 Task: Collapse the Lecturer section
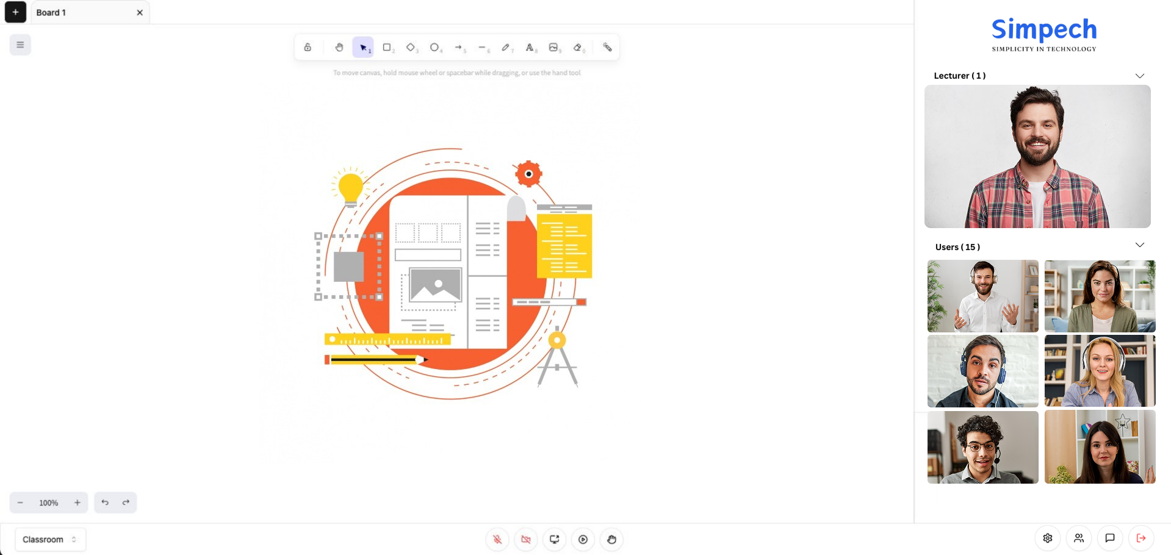1139,76
